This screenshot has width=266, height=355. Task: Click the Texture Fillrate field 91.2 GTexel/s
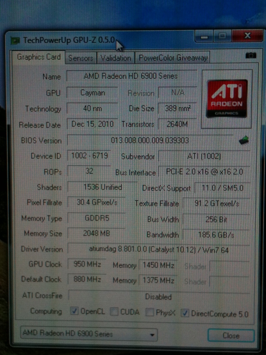(216, 204)
